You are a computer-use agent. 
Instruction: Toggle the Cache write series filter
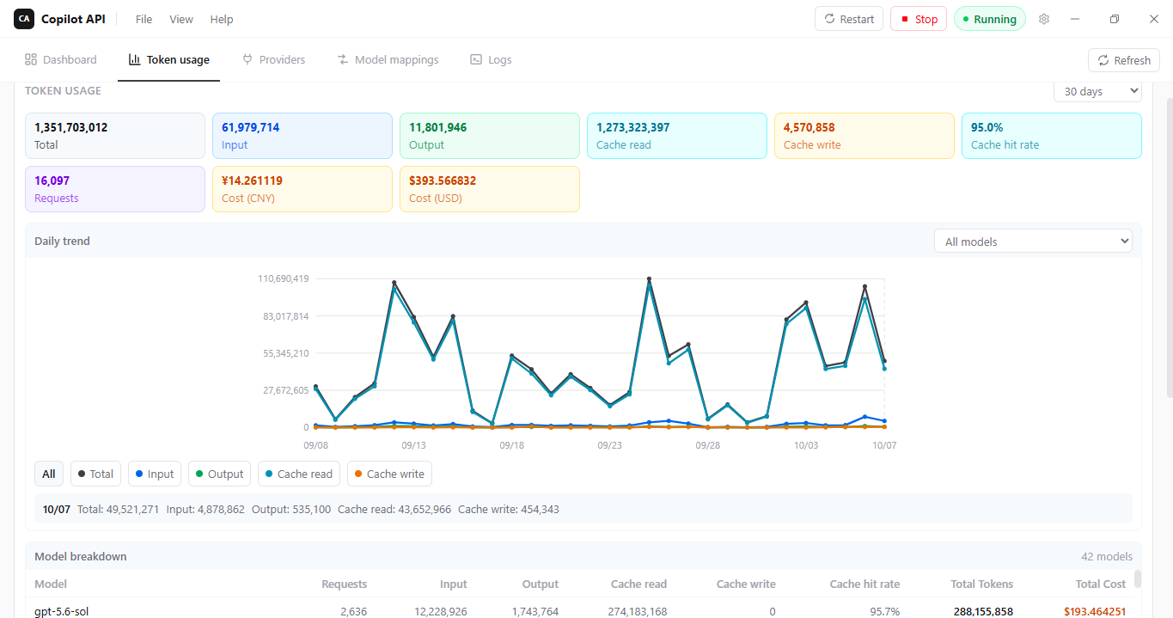click(x=389, y=474)
